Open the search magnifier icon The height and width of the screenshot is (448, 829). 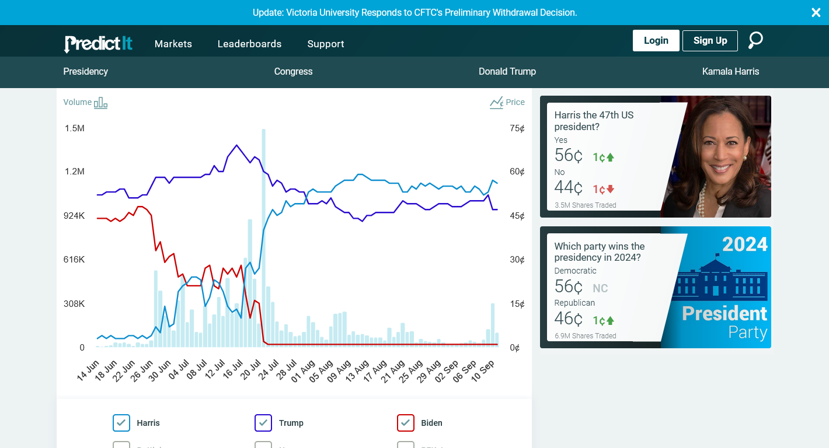click(755, 40)
